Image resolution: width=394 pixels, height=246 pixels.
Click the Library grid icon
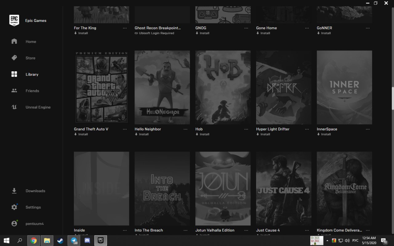(x=14, y=74)
